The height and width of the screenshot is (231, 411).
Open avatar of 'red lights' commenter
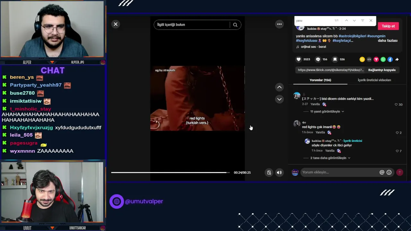tap(297, 124)
